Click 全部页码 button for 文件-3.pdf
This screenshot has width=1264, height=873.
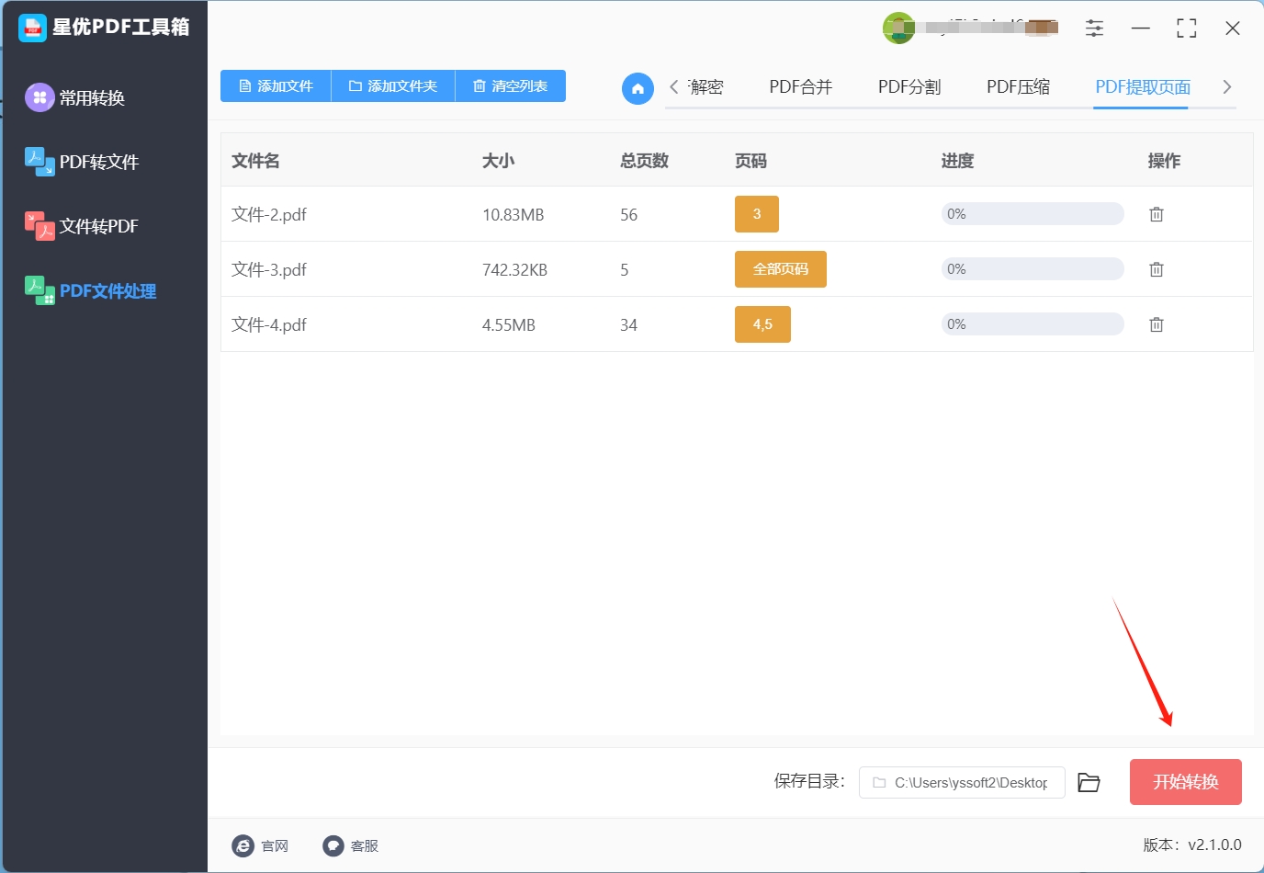click(x=781, y=269)
